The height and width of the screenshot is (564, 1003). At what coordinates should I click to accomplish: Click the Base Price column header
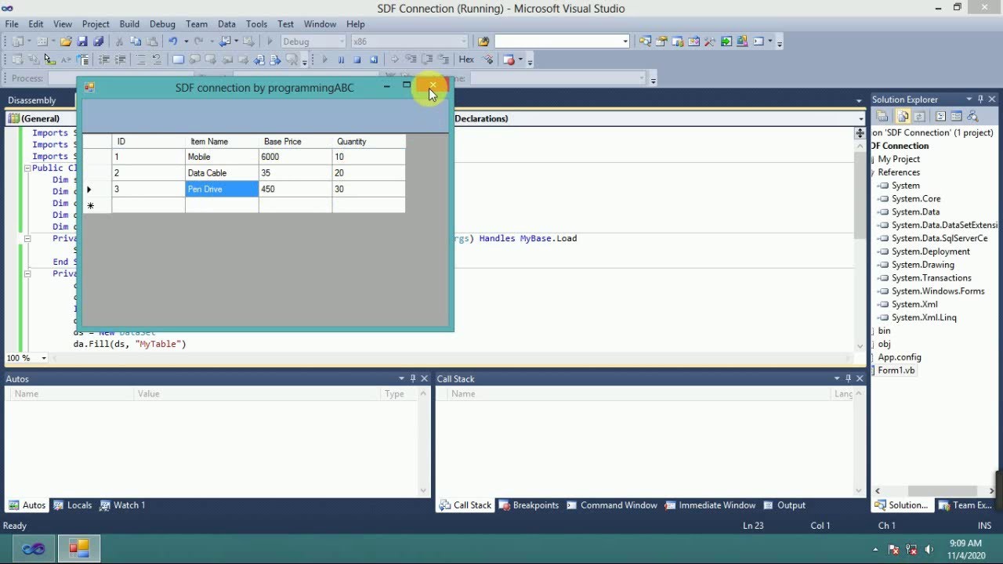[x=295, y=142]
